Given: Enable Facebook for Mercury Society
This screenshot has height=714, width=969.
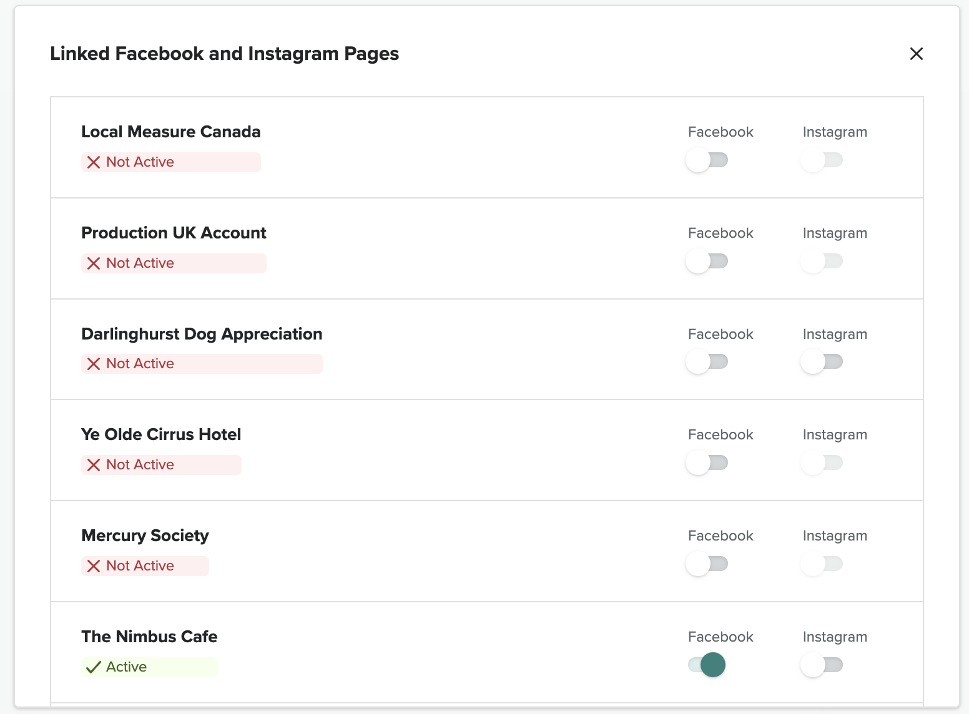Looking at the screenshot, I should pyautogui.click(x=707, y=564).
